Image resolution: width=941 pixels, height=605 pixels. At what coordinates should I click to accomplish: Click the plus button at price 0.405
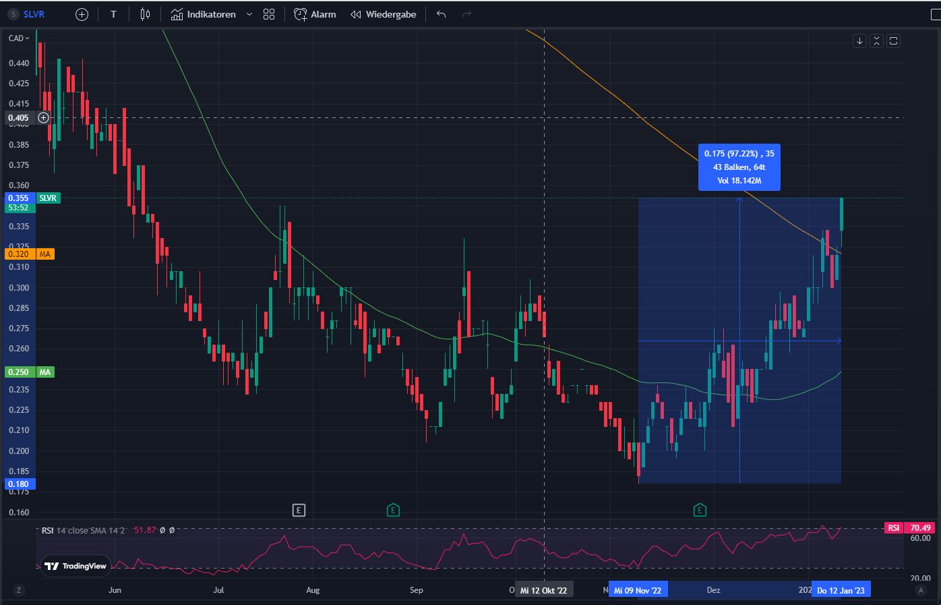[43, 118]
